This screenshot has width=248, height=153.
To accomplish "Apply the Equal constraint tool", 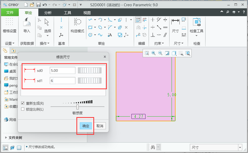I will click(x=165, y=27).
